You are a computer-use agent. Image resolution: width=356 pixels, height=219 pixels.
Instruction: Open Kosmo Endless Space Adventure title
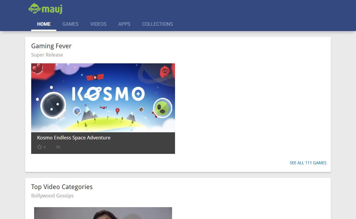(x=74, y=138)
